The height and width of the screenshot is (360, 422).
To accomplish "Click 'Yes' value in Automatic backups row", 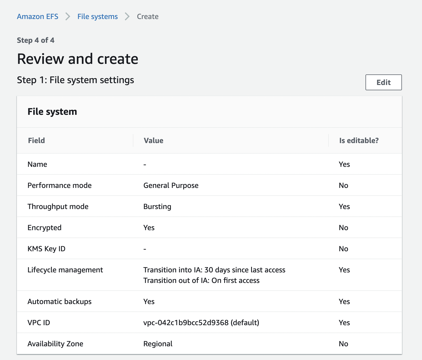I will tap(149, 301).
